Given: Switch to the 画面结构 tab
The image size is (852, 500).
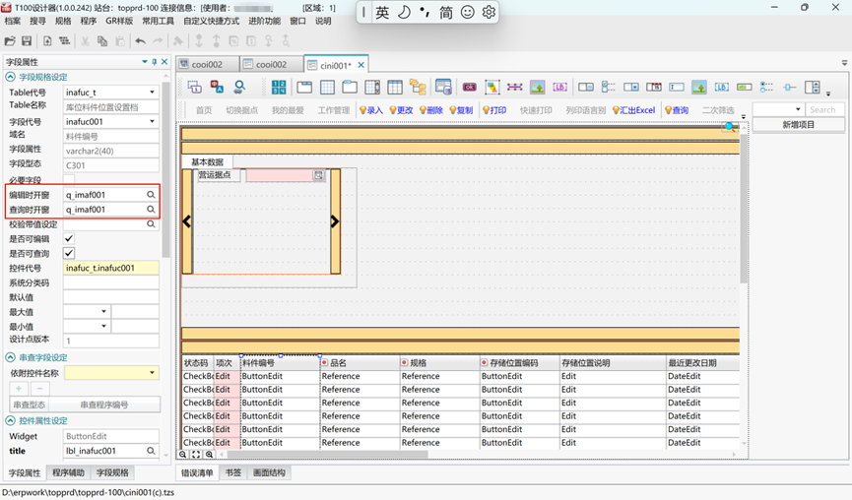Looking at the screenshot, I should [x=270, y=472].
